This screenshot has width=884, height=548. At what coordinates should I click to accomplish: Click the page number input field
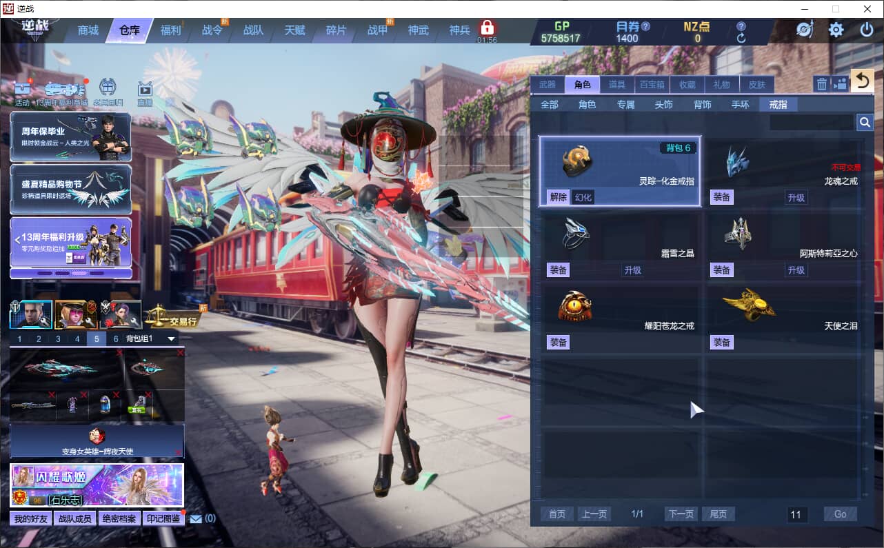797,514
